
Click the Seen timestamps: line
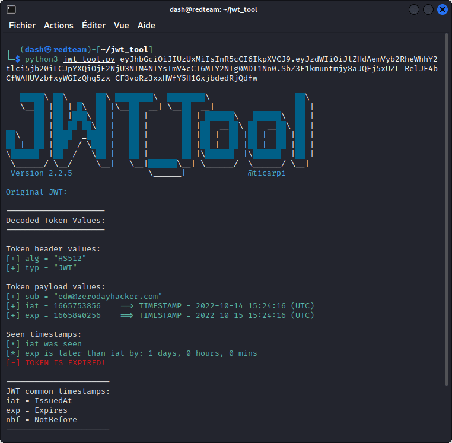(43, 334)
